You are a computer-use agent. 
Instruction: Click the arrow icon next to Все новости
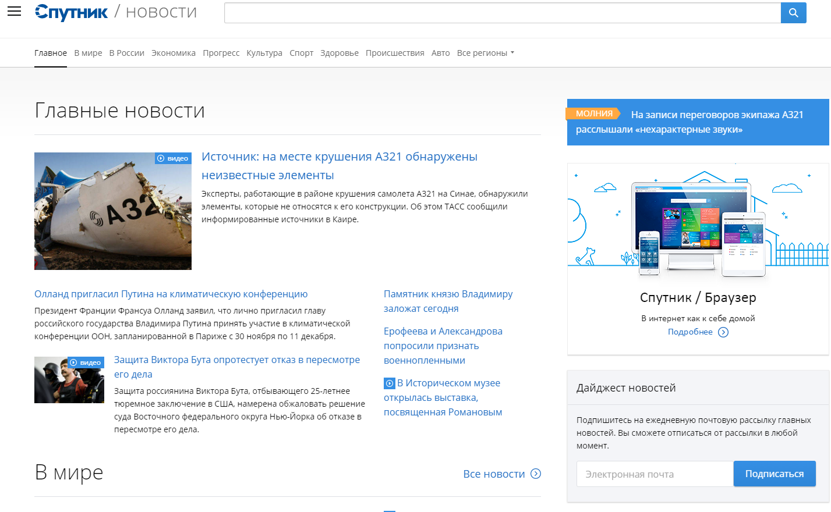point(535,474)
